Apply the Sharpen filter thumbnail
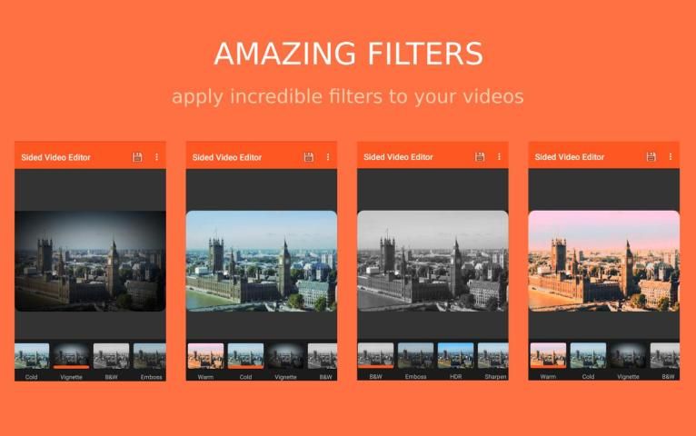Image resolution: width=696 pixels, height=436 pixels. point(493,356)
